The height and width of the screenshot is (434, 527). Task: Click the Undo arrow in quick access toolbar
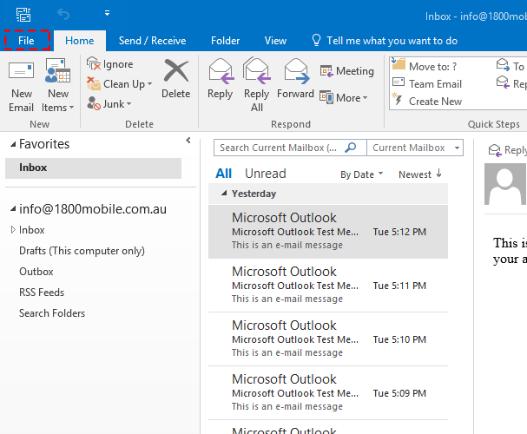[x=63, y=14]
